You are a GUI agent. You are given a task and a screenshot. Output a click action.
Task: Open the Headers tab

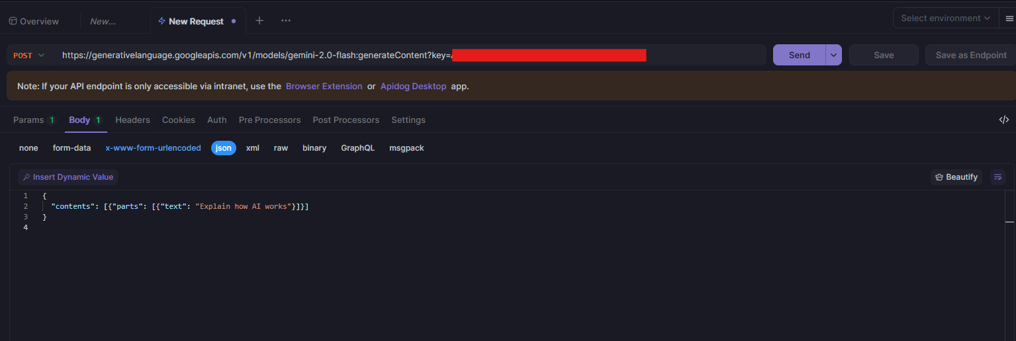click(132, 120)
